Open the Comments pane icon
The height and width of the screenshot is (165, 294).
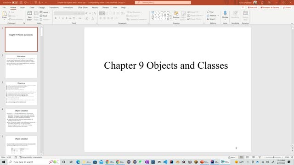point(243,7)
